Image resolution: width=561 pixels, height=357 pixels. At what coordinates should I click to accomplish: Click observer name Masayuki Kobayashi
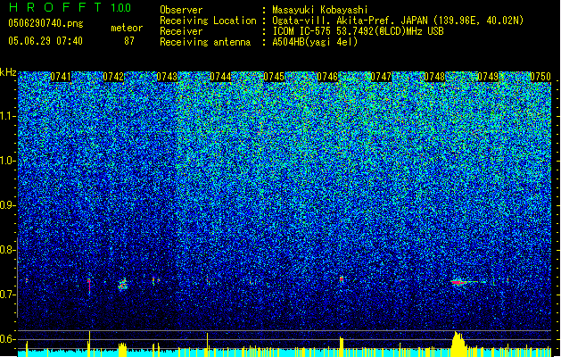tap(320, 10)
